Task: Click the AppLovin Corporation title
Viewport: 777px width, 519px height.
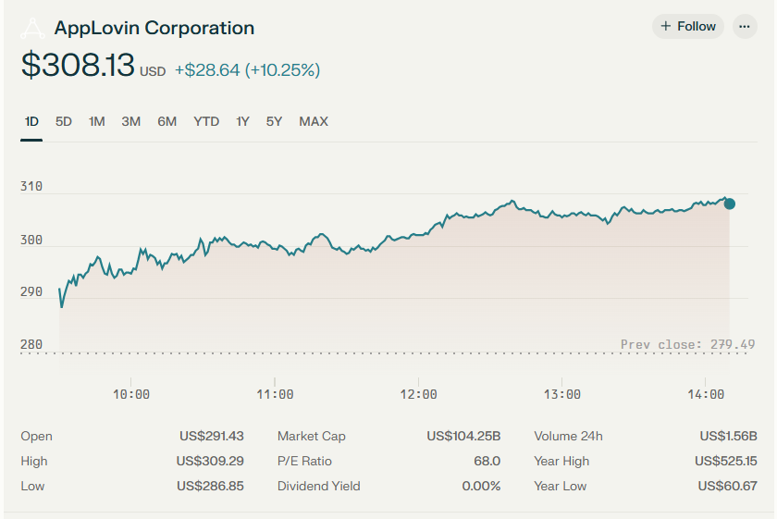Action: 154,28
